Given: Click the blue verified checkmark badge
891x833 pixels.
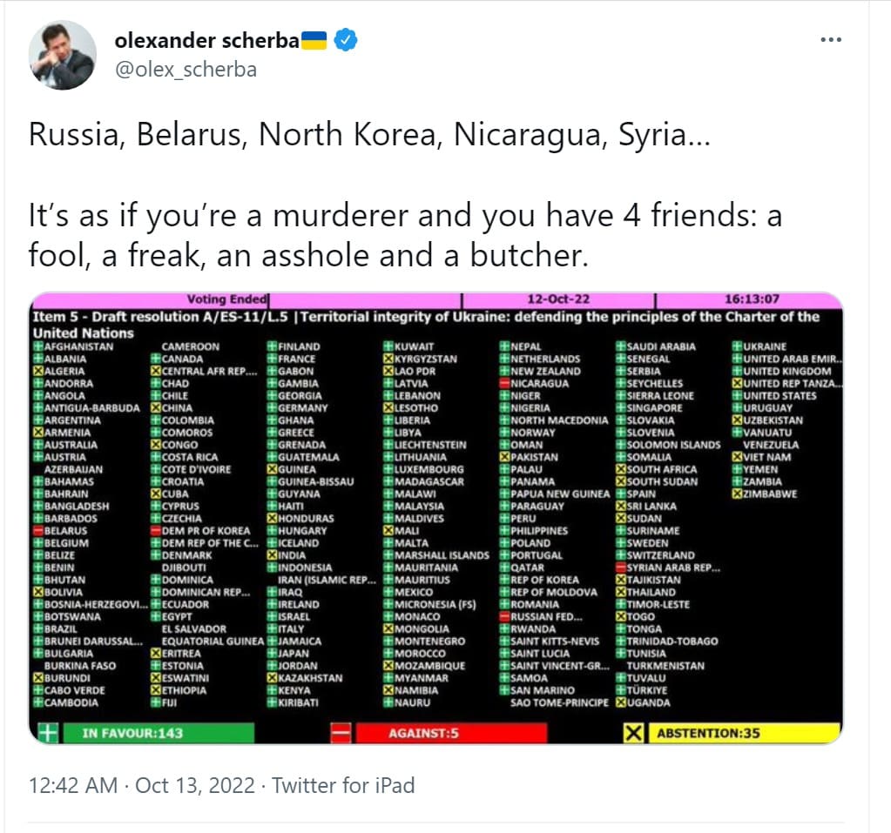Looking at the screenshot, I should (346, 40).
